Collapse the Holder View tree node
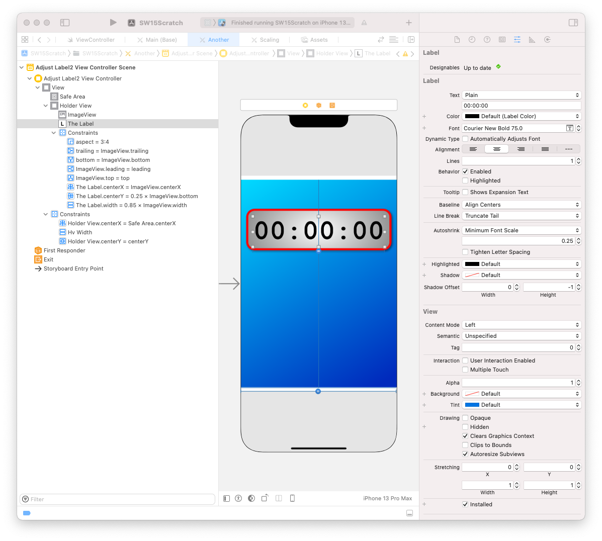Viewport: 602px width, 541px height. coord(46,106)
